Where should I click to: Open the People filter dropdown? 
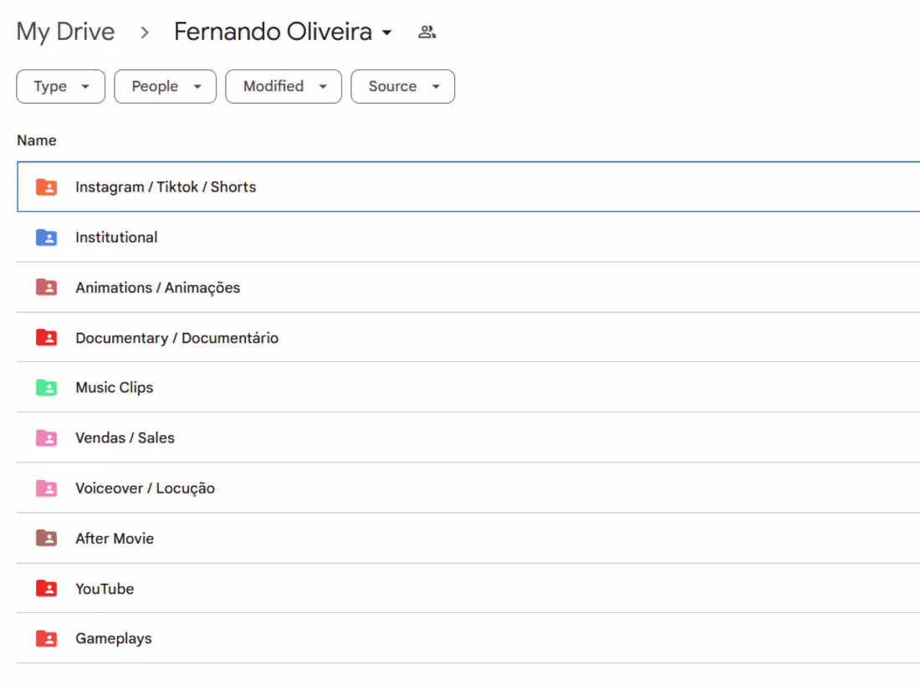click(x=166, y=87)
